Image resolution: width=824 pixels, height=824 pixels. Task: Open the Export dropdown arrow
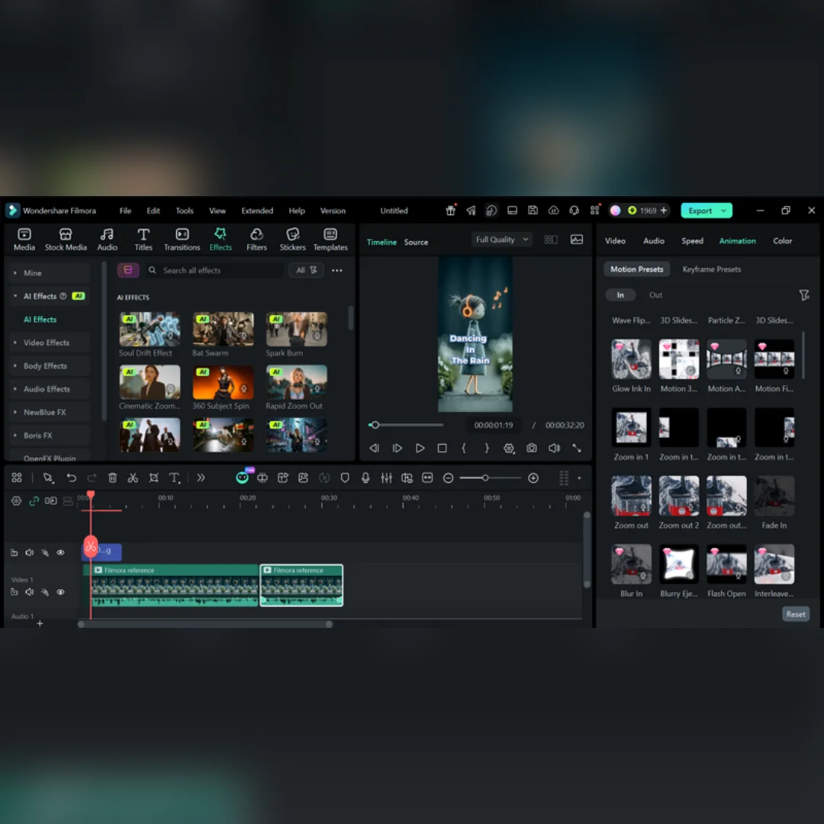pyautogui.click(x=723, y=211)
